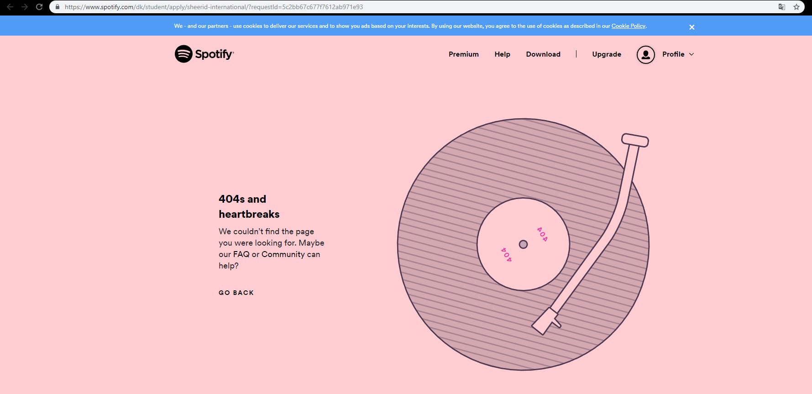This screenshot has width=812, height=394.
Task: Click the browser back arrow
Action: click(10, 7)
